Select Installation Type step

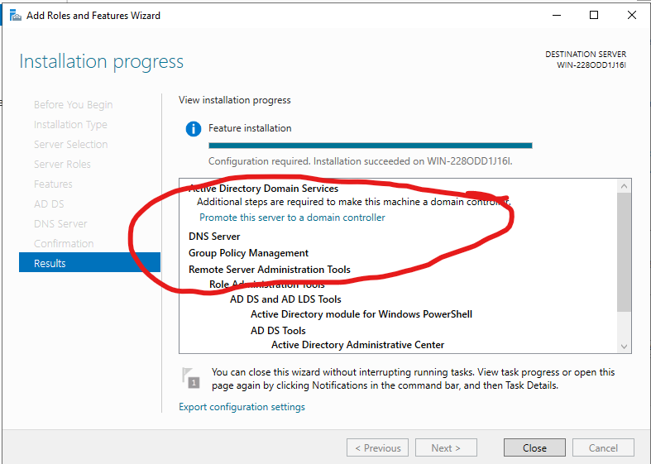coord(70,125)
